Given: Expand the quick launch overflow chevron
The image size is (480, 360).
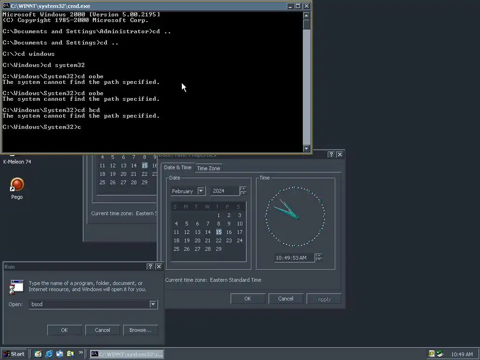Looking at the screenshot, I should point(81,352).
